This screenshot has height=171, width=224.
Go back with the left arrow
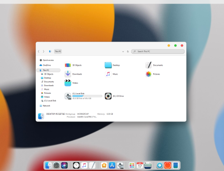click(x=39, y=51)
